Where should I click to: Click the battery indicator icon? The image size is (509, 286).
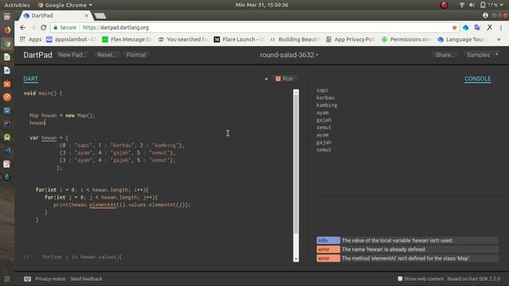coord(483,5)
